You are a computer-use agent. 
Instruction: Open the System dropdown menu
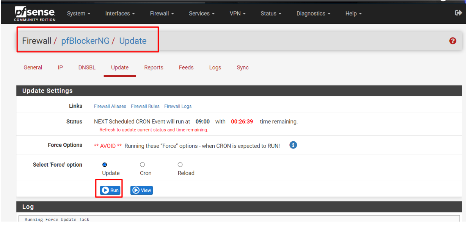(79, 14)
